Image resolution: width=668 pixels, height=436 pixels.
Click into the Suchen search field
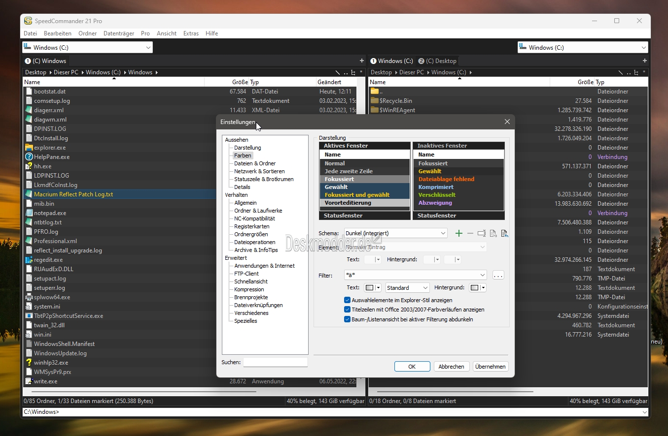pyautogui.click(x=275, y=362)
